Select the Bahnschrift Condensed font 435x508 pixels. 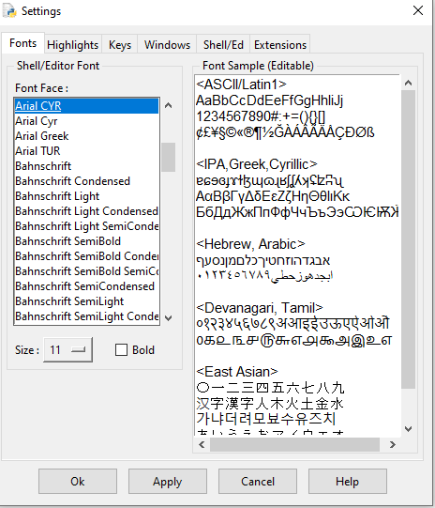[x=86, y=181]
